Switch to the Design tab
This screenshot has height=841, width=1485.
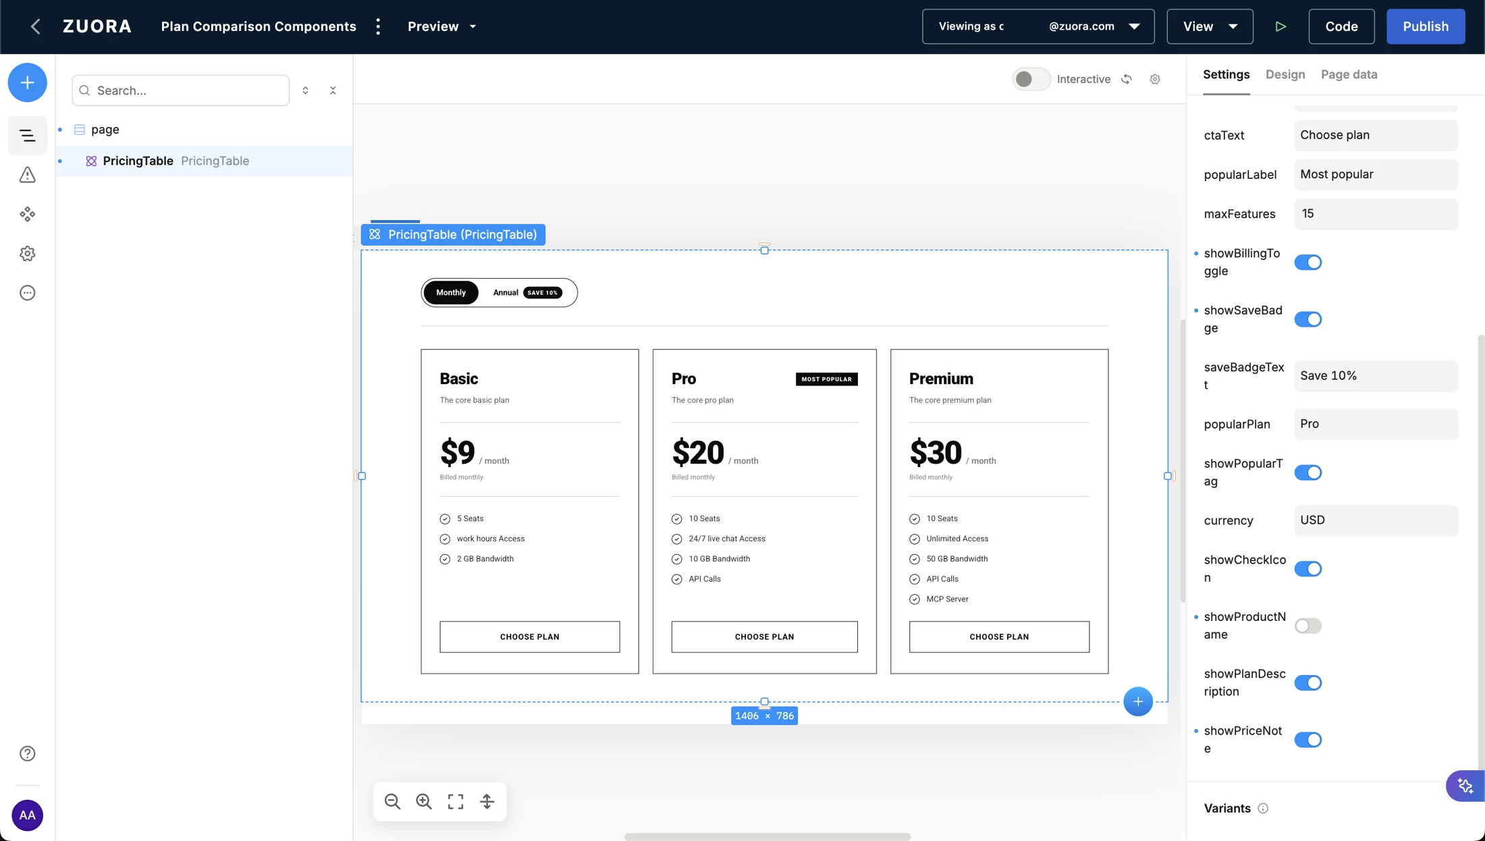pos(1285,74)
